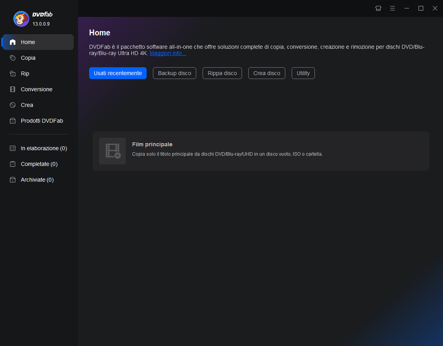
Task: Click the Home icon in sidebar
Action: [x=13, y=42]
